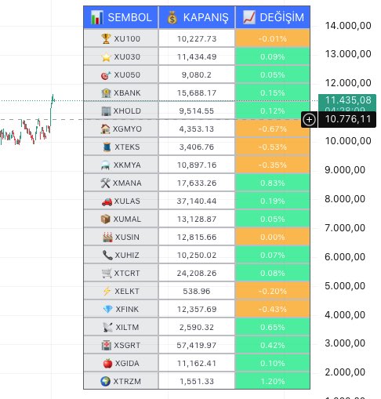
Task: Click the -0.35% change cell for XKMYA
Action: click(x=273, y=165)
